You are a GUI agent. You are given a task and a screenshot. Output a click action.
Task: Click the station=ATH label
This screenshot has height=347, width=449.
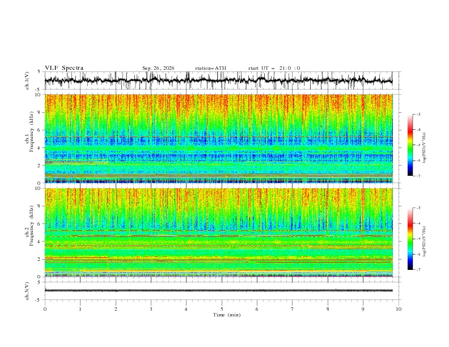click(210, 68)
